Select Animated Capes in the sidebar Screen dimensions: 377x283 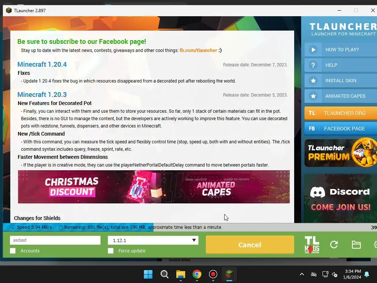point(341,96)
